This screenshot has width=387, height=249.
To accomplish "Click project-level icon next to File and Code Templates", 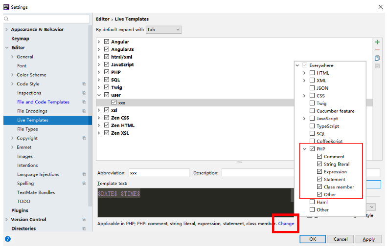I will (84, 102).
